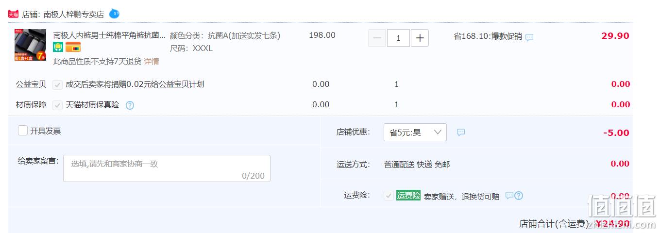The width and height of the screenshot is (660, 233).
Task: Click the chat bubble icon in 运费险 row
Action: 509,196
